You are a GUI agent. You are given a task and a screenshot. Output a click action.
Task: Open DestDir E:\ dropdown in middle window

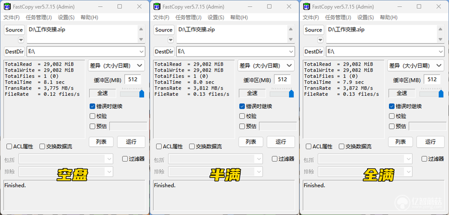(x=291, y=52)
